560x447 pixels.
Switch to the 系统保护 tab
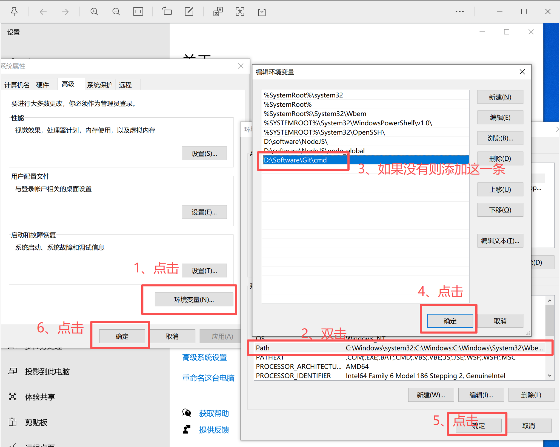pos(99,85)
